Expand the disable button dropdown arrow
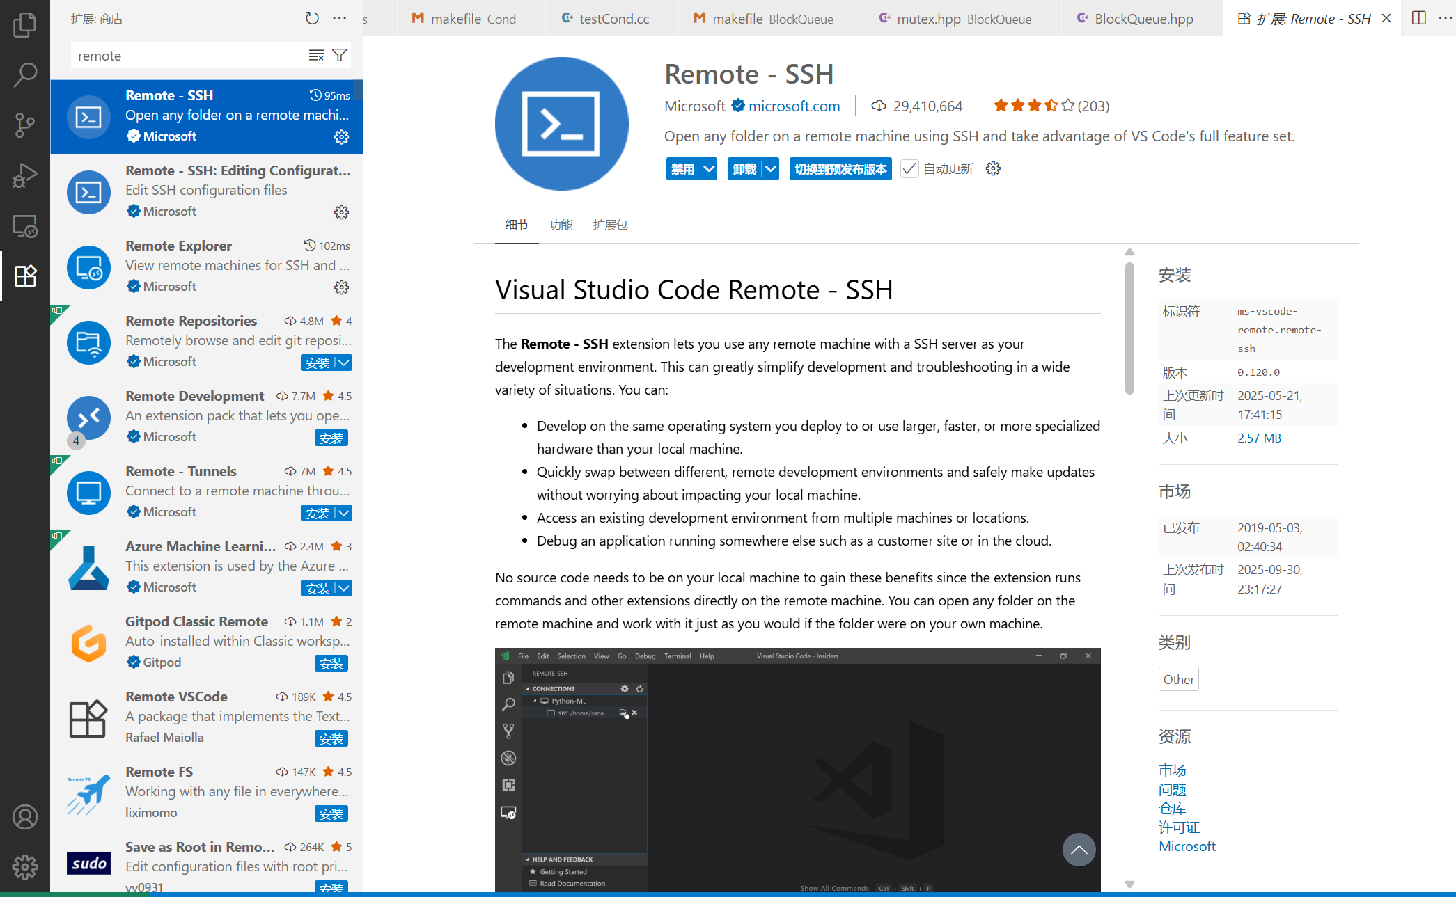 point(709,169)
